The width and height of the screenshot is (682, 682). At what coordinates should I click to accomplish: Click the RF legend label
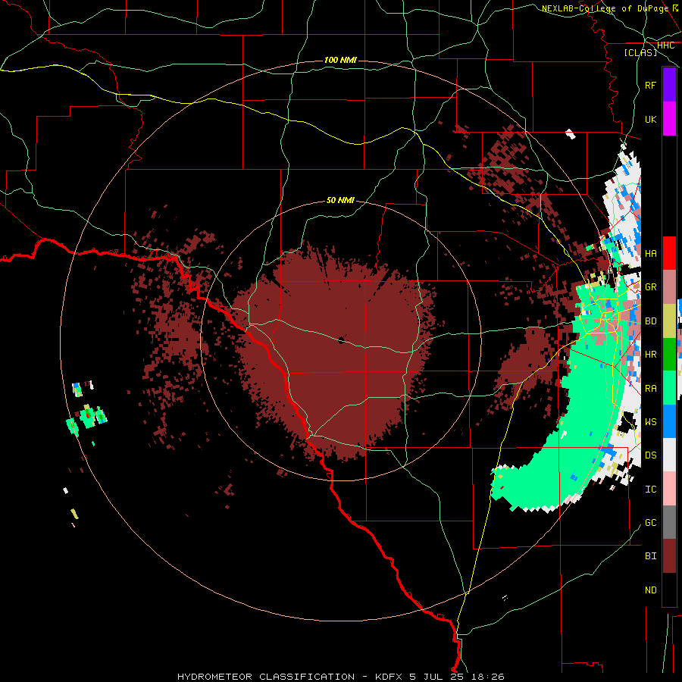(x=650, y=85)
